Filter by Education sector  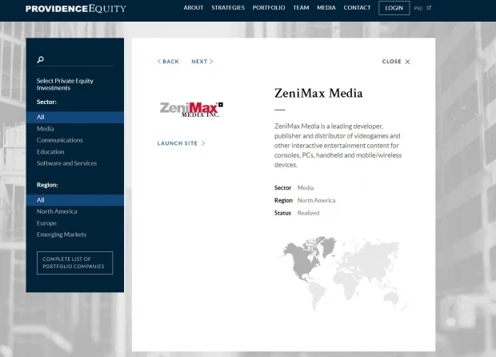point(50,152)
